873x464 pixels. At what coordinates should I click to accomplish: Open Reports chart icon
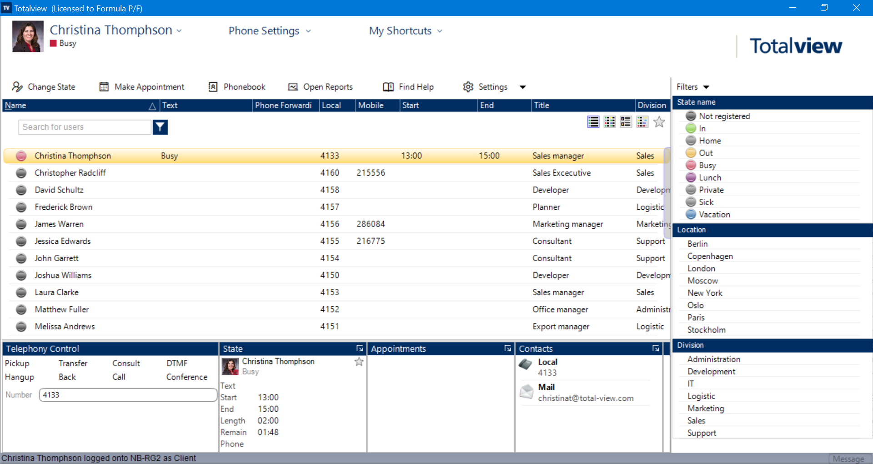[293, 87]
